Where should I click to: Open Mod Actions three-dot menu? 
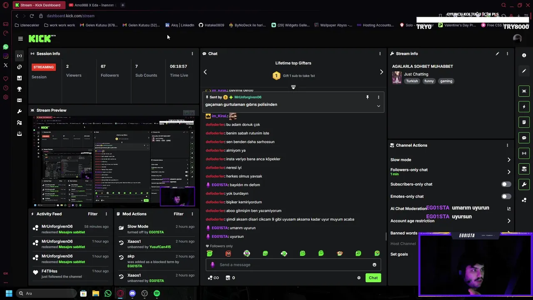(x=192, y=214)
